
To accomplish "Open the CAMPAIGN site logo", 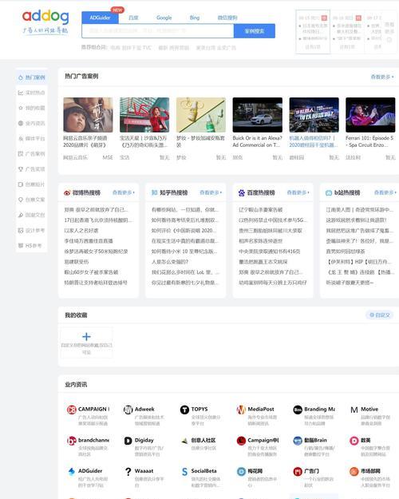I will point(71,410).
